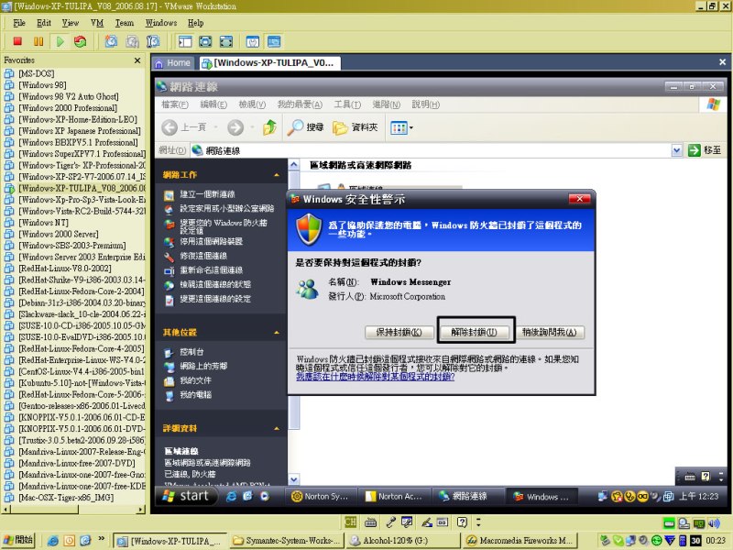This screenshot has height=550, width=733.
Task: Click the Take Snapshot toolbar icon
Action: [111, 41]
